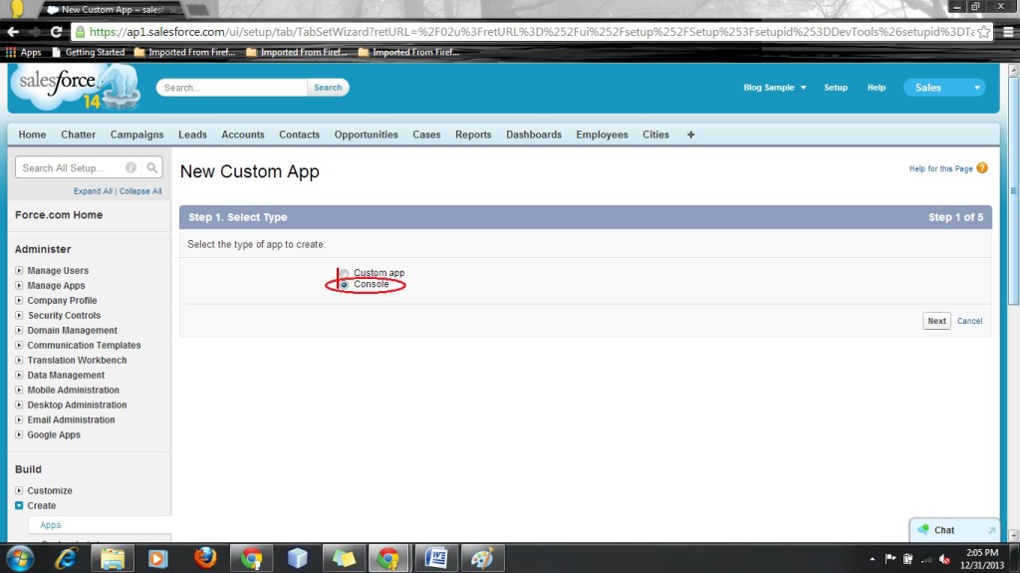Select Console radio button
1020x573 pixels.
tap(344, 285)
